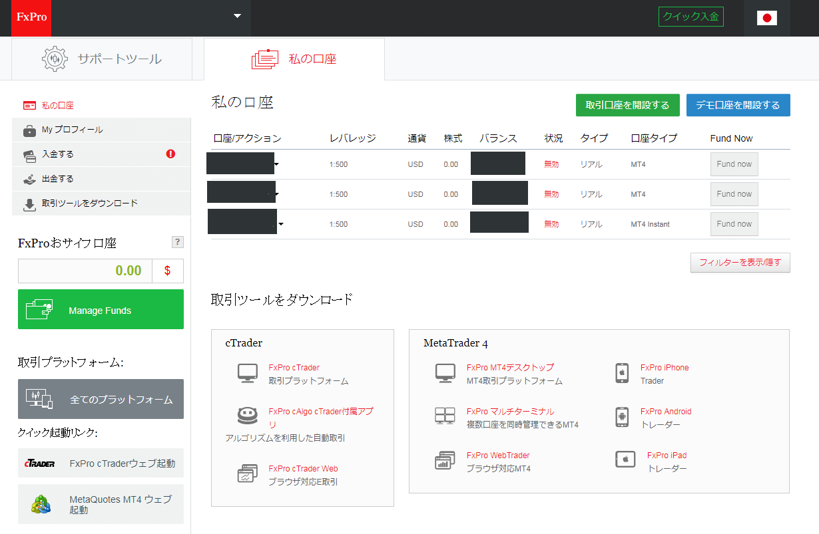
Task: Click the MT4 Instant account type cell
Action: (651, 224)
